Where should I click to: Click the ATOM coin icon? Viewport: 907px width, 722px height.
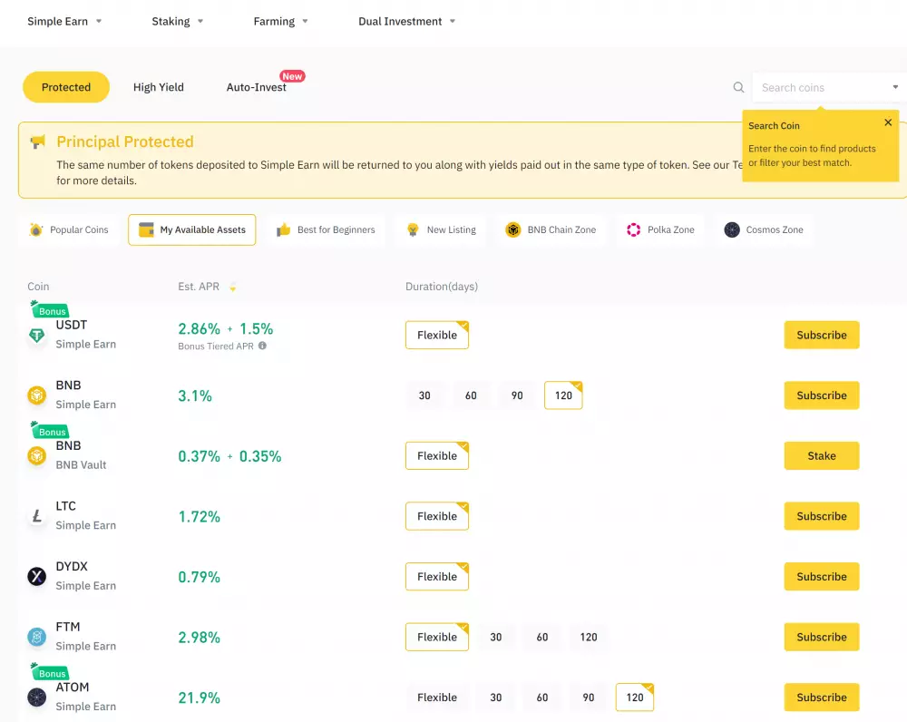point(36,698)
